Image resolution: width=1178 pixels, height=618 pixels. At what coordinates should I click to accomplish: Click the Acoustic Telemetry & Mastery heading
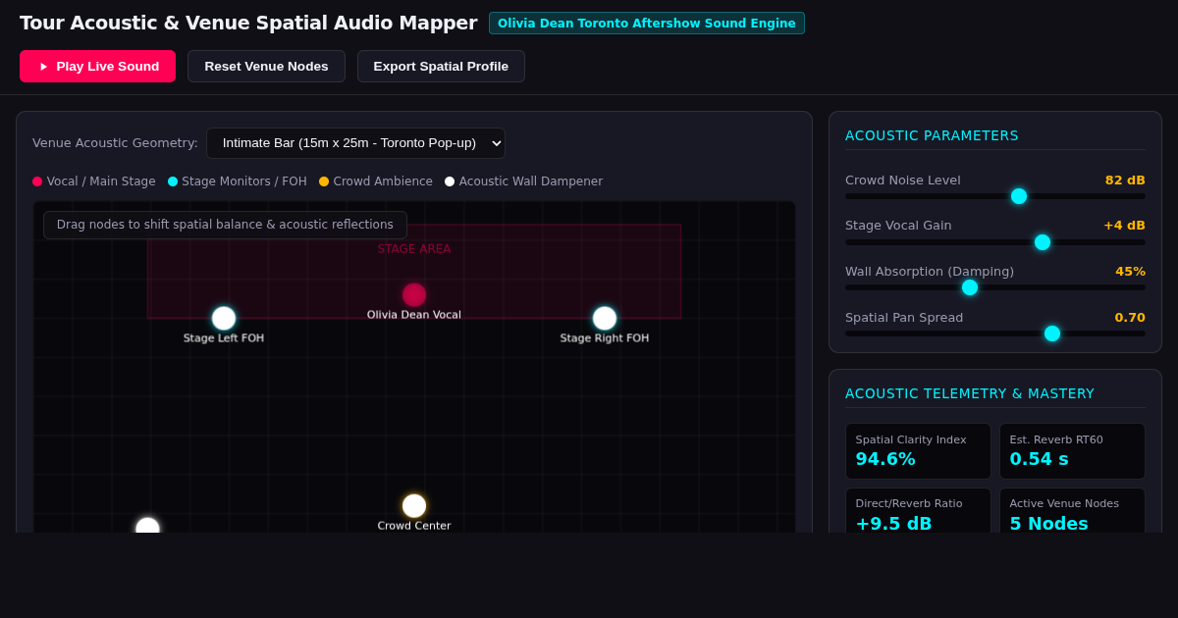970,393
